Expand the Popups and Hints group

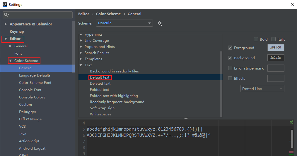click(x=81, y=47)
